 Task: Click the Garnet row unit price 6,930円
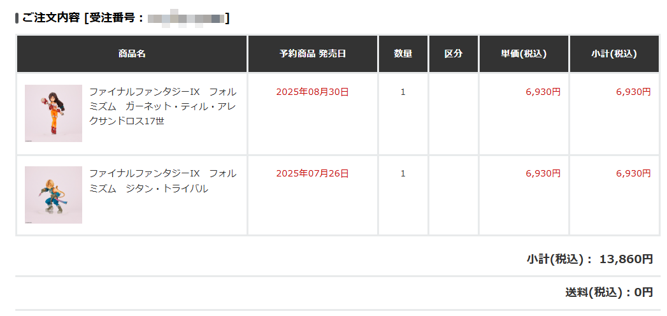543,92
